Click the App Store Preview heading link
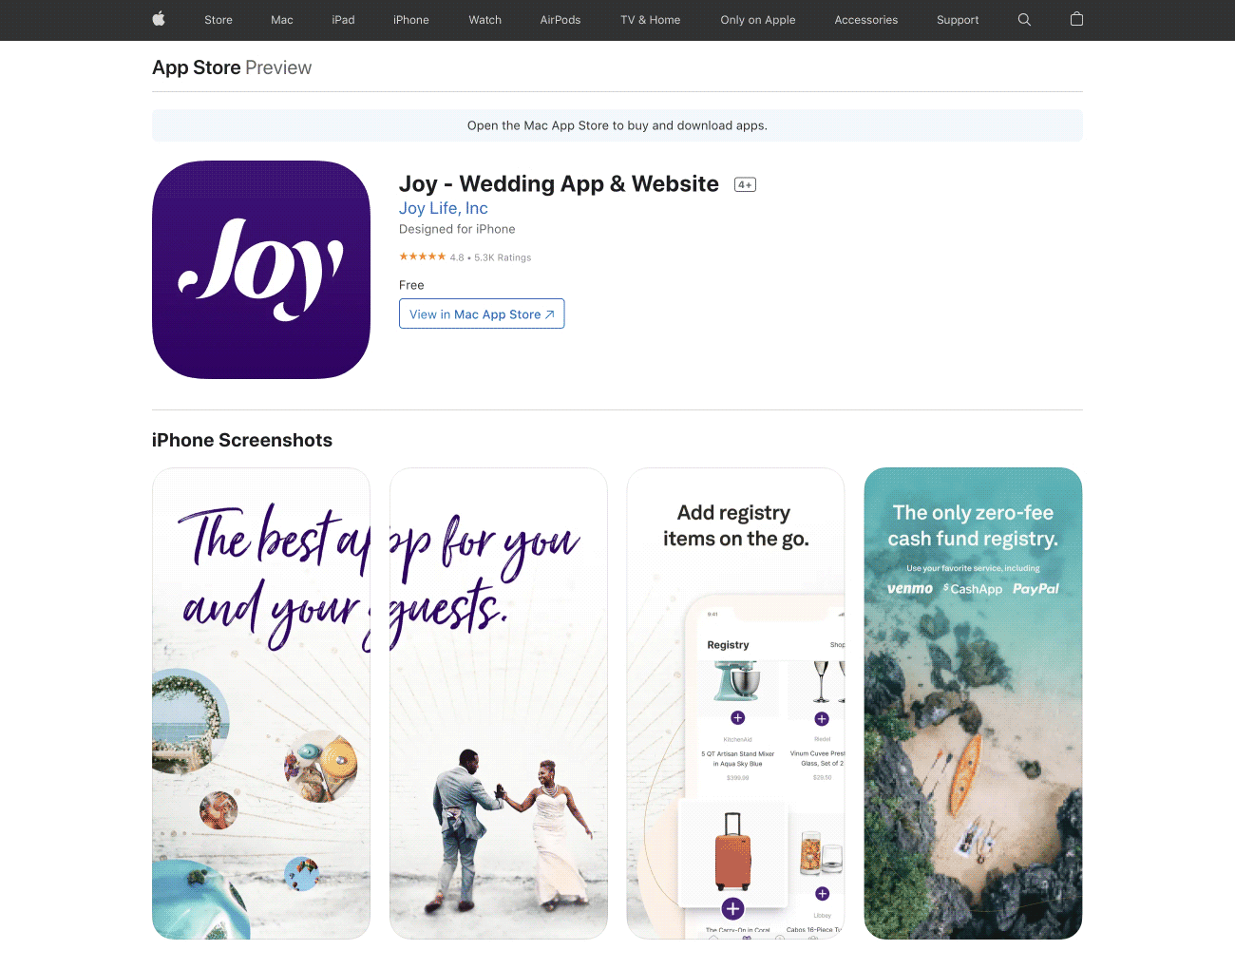1235x969 pixels. coord(232,67)
